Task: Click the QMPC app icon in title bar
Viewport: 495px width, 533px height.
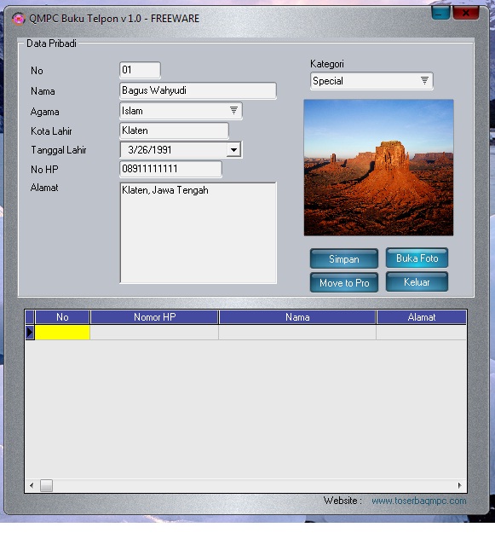Action: pyautogui.click(x=19, y=19)
